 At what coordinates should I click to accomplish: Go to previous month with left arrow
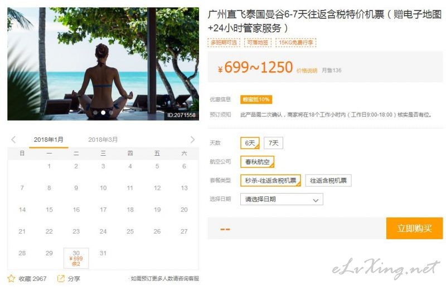[13, 140]
